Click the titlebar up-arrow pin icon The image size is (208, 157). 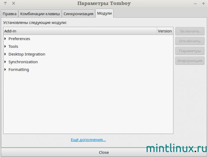point(5,3)
